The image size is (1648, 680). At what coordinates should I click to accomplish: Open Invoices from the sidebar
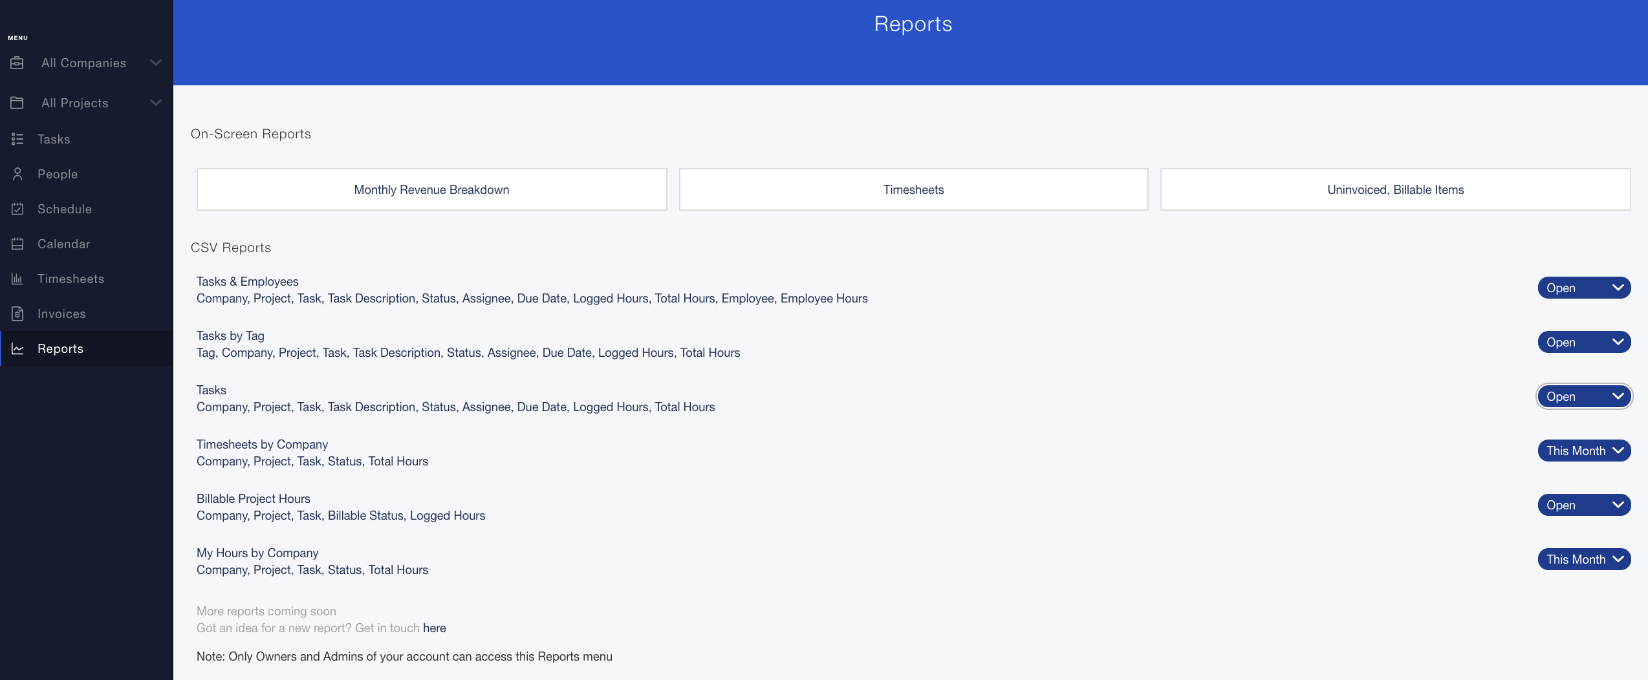[87, 313]
